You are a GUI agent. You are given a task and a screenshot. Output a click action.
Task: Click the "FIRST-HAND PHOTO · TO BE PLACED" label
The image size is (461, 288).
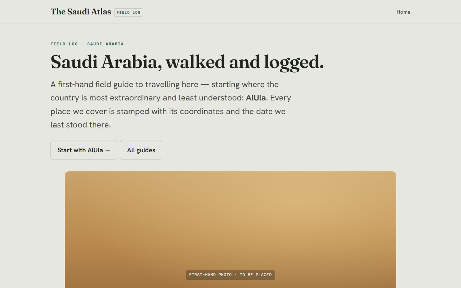click(x=230, y=275)
